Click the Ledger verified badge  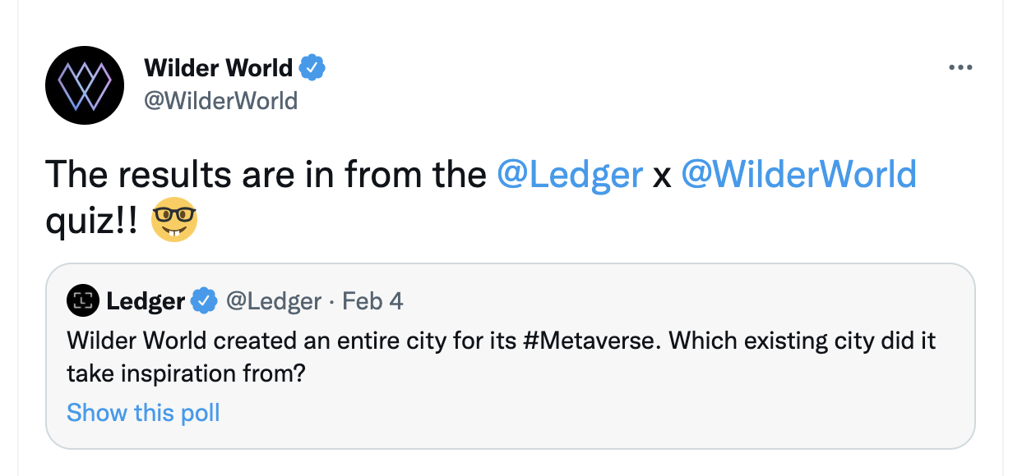tap(204, 301)
